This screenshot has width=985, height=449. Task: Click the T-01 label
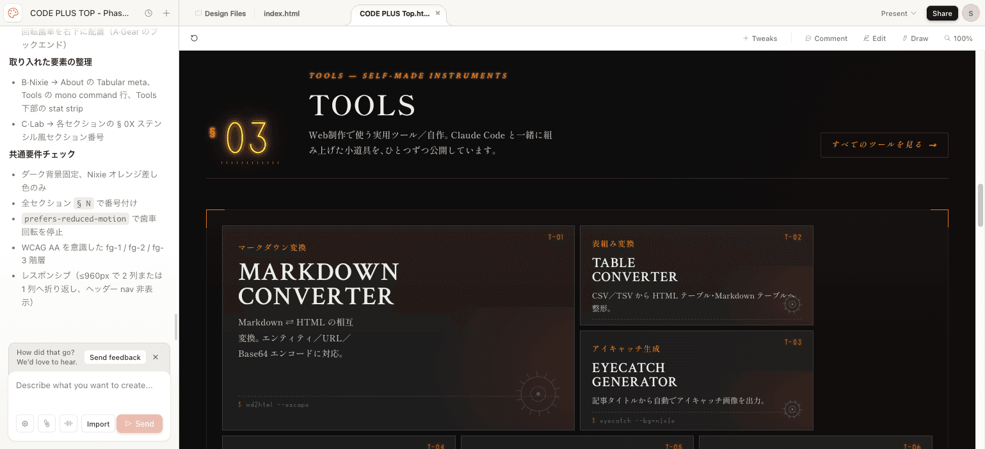pos(556,238)
